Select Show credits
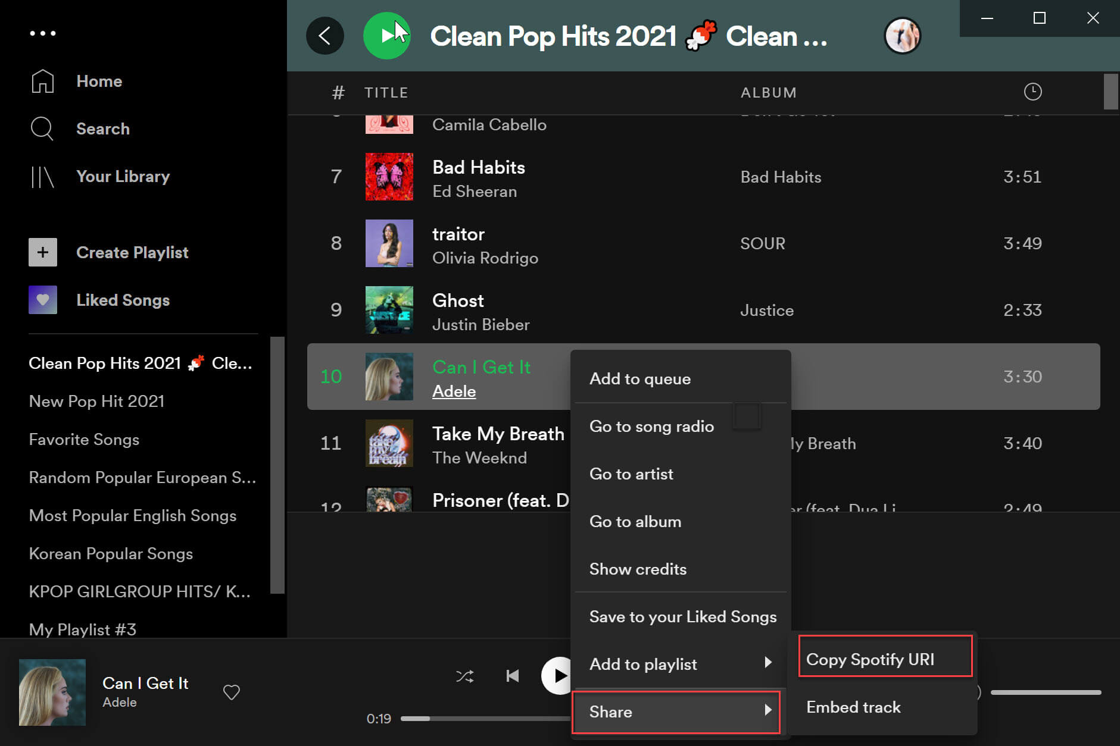This screenshot has width=1120, height=746. click(681, 569)
